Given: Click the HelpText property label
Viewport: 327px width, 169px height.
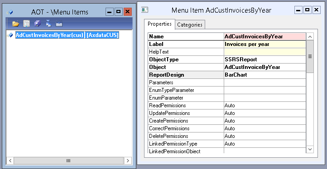Looking at the screenshot, I should (x=159, y=52).
